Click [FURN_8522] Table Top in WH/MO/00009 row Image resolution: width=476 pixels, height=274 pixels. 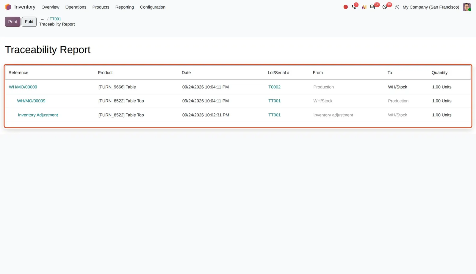coord(121,101)
